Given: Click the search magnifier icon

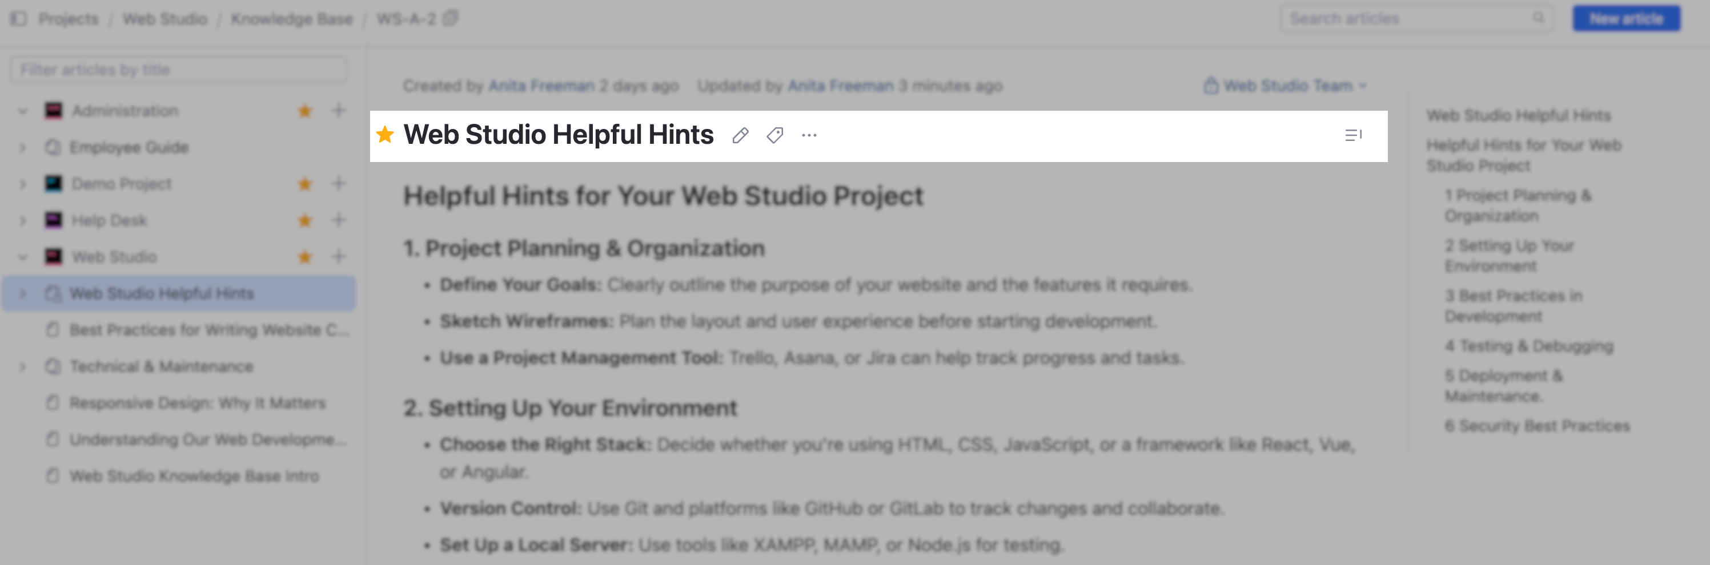Looking at the screenshot, I should point(1540,18).
